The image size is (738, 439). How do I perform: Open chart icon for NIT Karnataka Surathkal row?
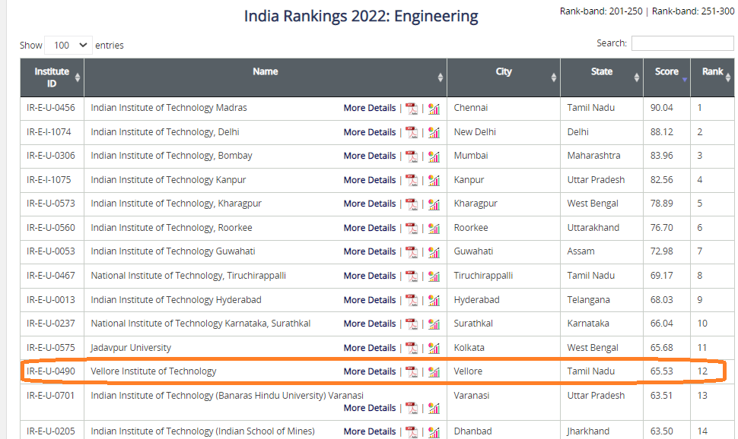(x=434, y=324)
